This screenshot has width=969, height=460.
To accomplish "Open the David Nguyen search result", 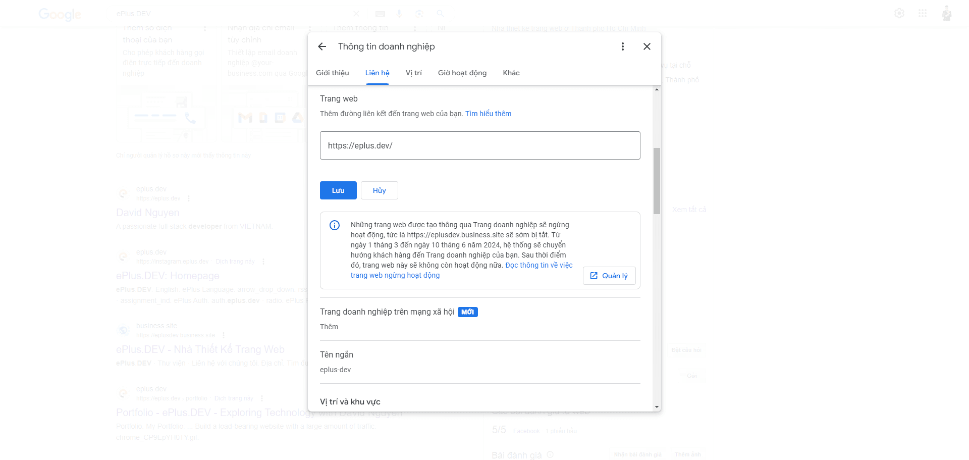I will [x=148, y=213].
